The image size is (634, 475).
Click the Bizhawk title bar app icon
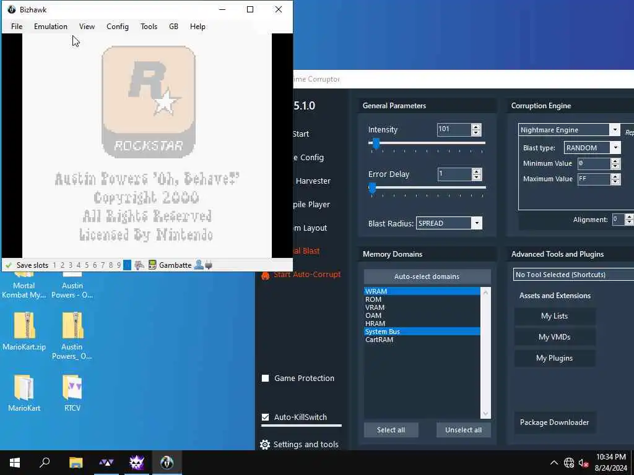[11, 9]
